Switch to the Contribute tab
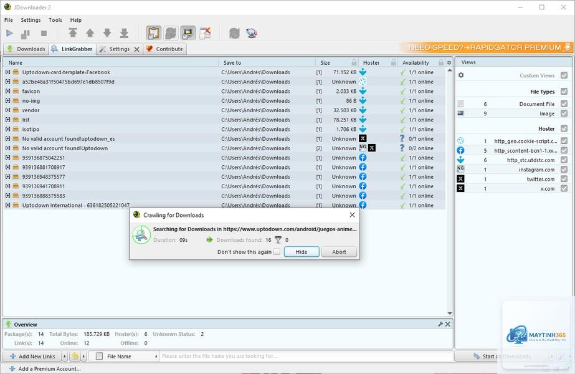This screenshot has width=575, height=374. (164, 49)
